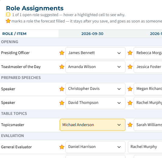Click the star icon beside Daniel Harrison
The width and height of the screenshot is (162, 158).
[62, 147]
